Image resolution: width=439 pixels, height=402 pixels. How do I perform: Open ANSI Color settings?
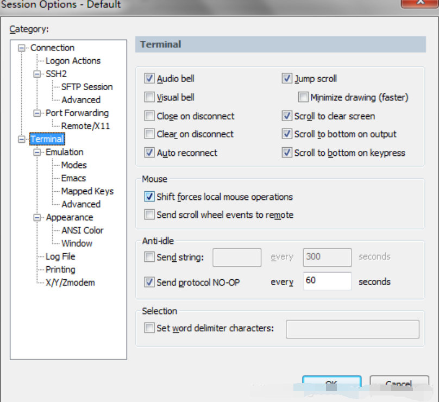[x=83, y=230]
